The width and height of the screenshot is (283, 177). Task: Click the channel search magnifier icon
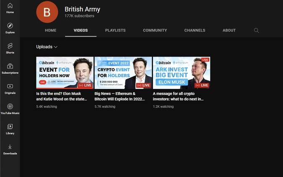coord(256,31)
